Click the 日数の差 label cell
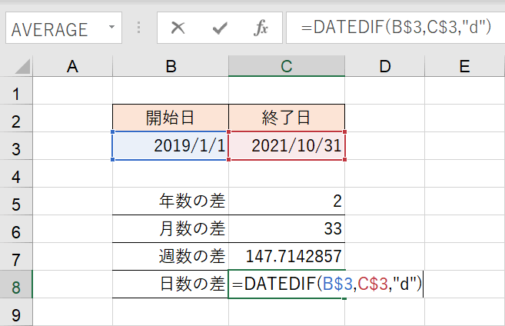Screen dimensions: 505x326 point(171,284)
